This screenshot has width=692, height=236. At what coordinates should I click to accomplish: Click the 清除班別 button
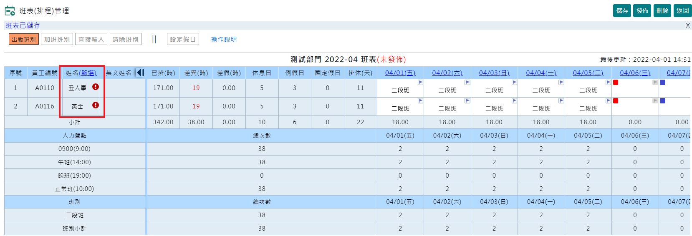[125, 39]
